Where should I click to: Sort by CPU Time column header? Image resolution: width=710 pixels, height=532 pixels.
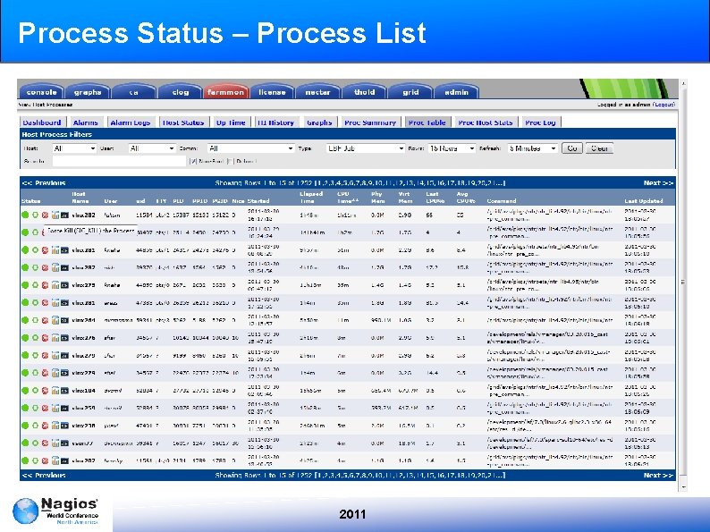coord(348,198)
